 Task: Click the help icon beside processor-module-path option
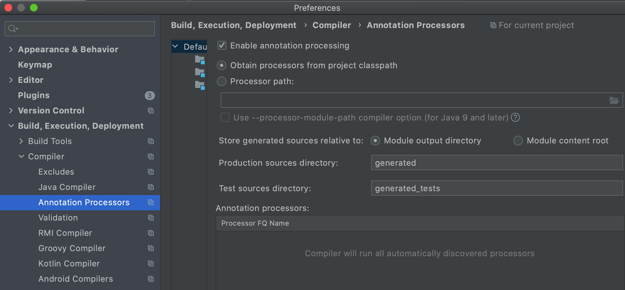[x=515, y=118]
